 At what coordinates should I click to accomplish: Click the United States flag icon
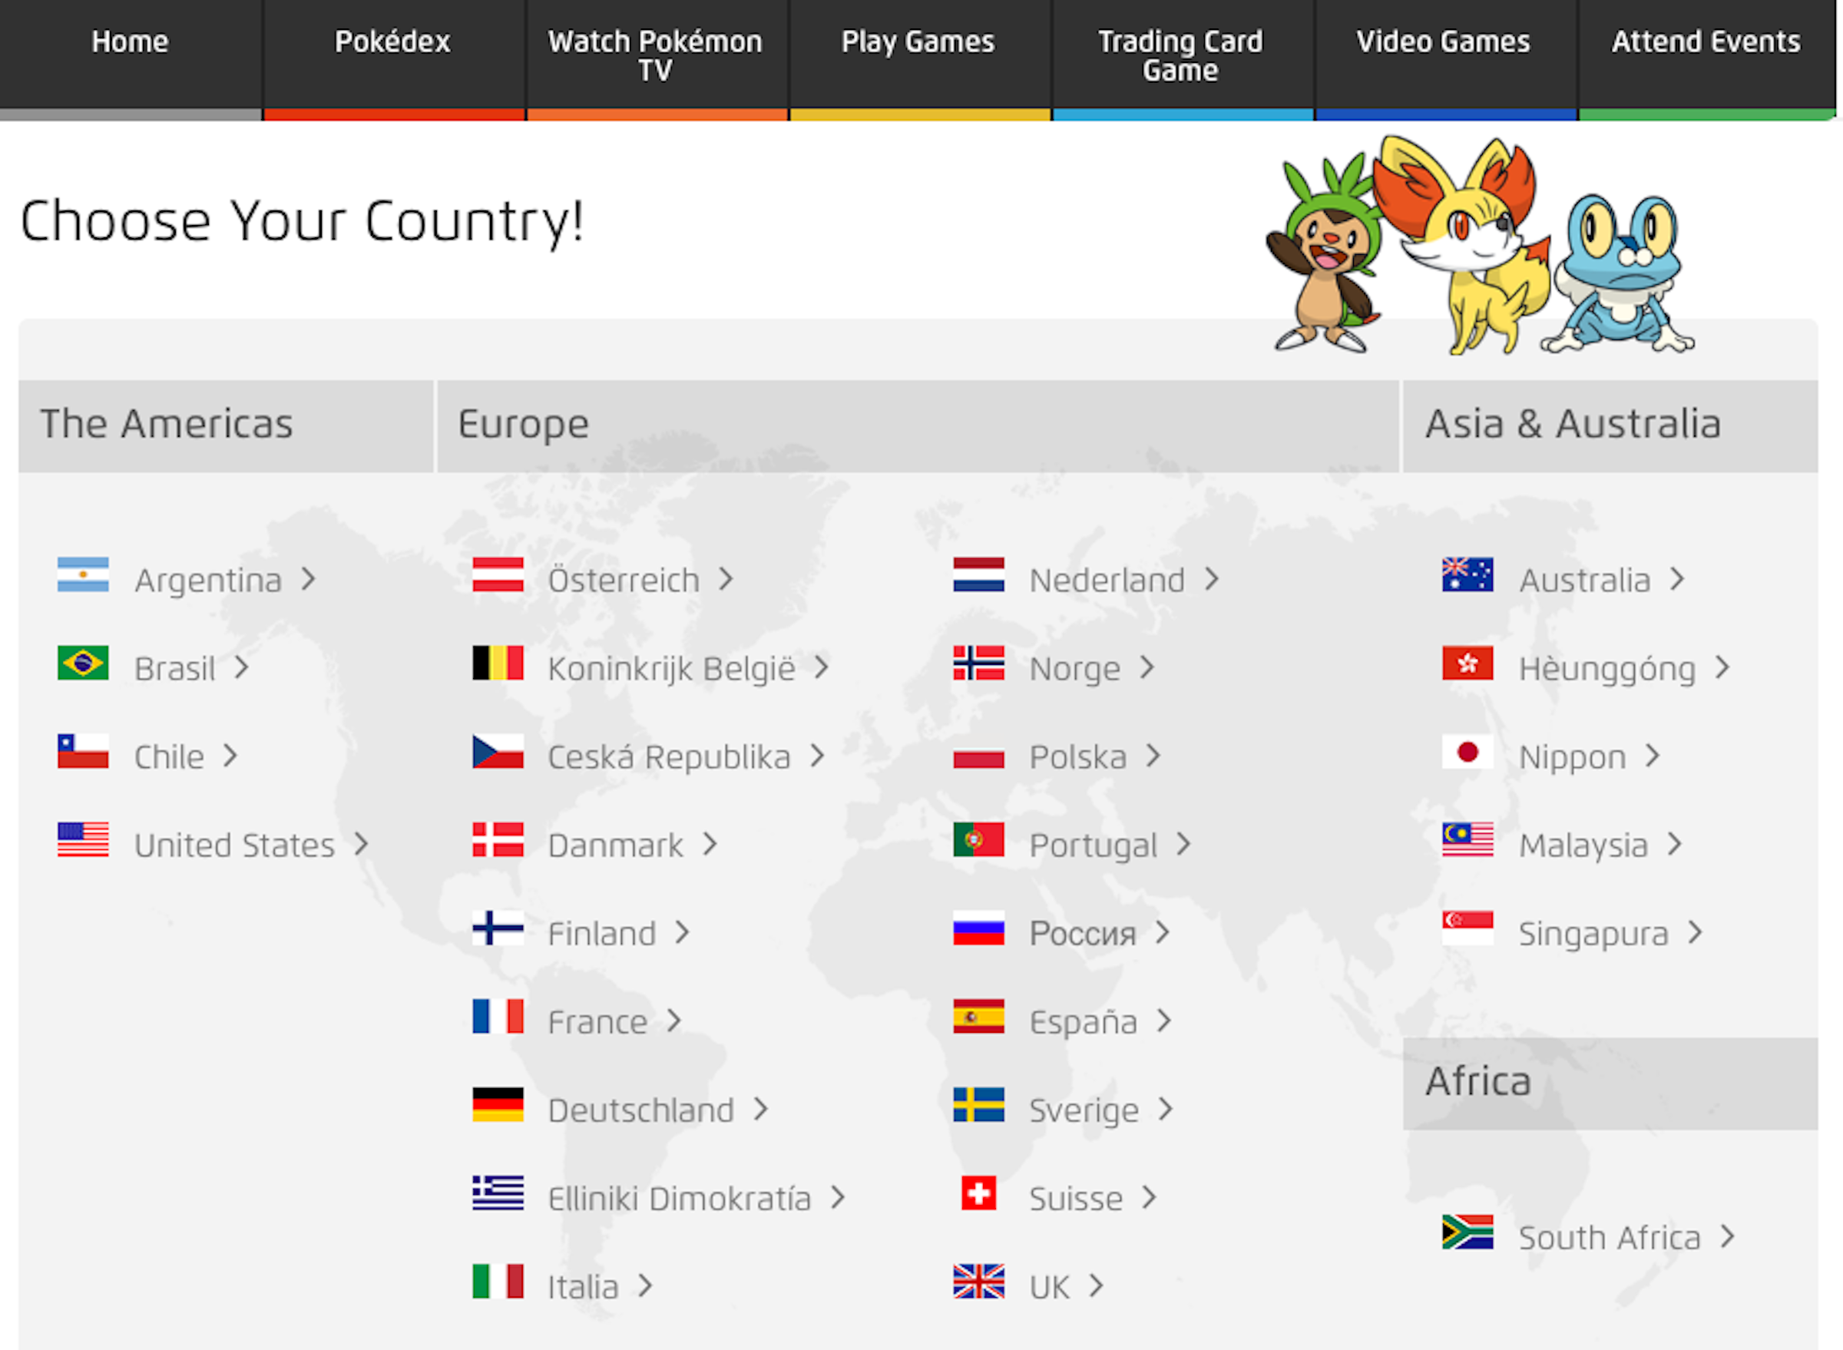tap(82, 840)
